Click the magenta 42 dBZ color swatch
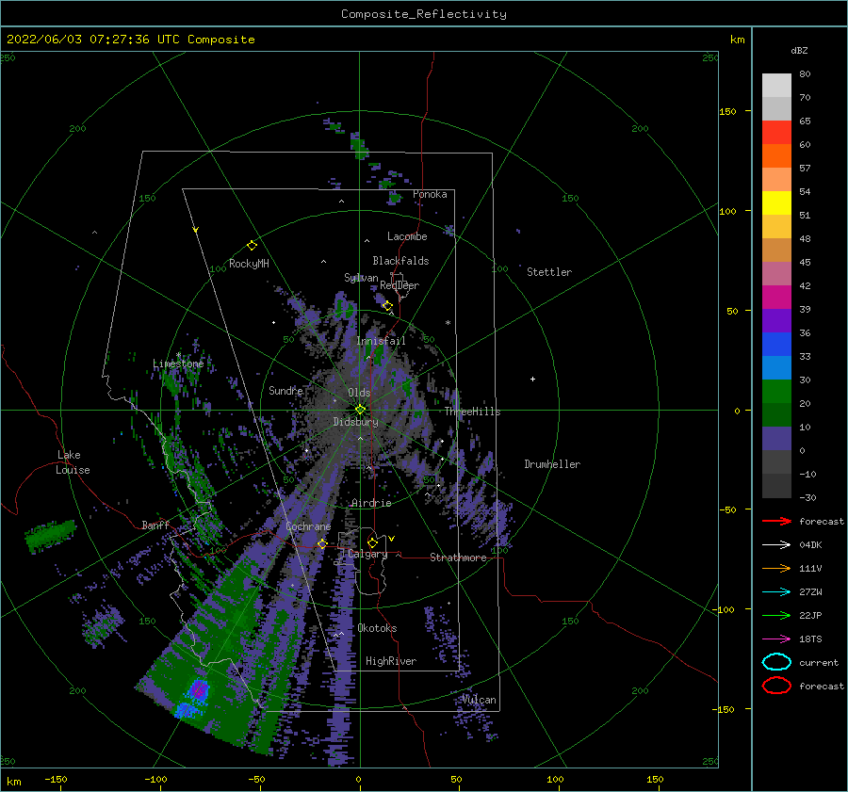This screenshot has height=792, width=848. coord(776,298)
